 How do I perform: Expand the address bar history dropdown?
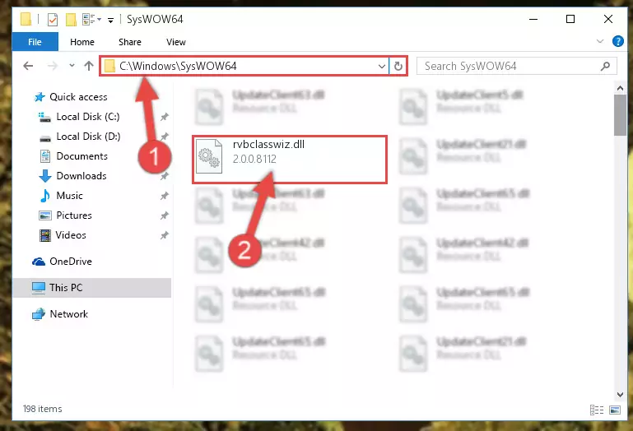[381, 66]
